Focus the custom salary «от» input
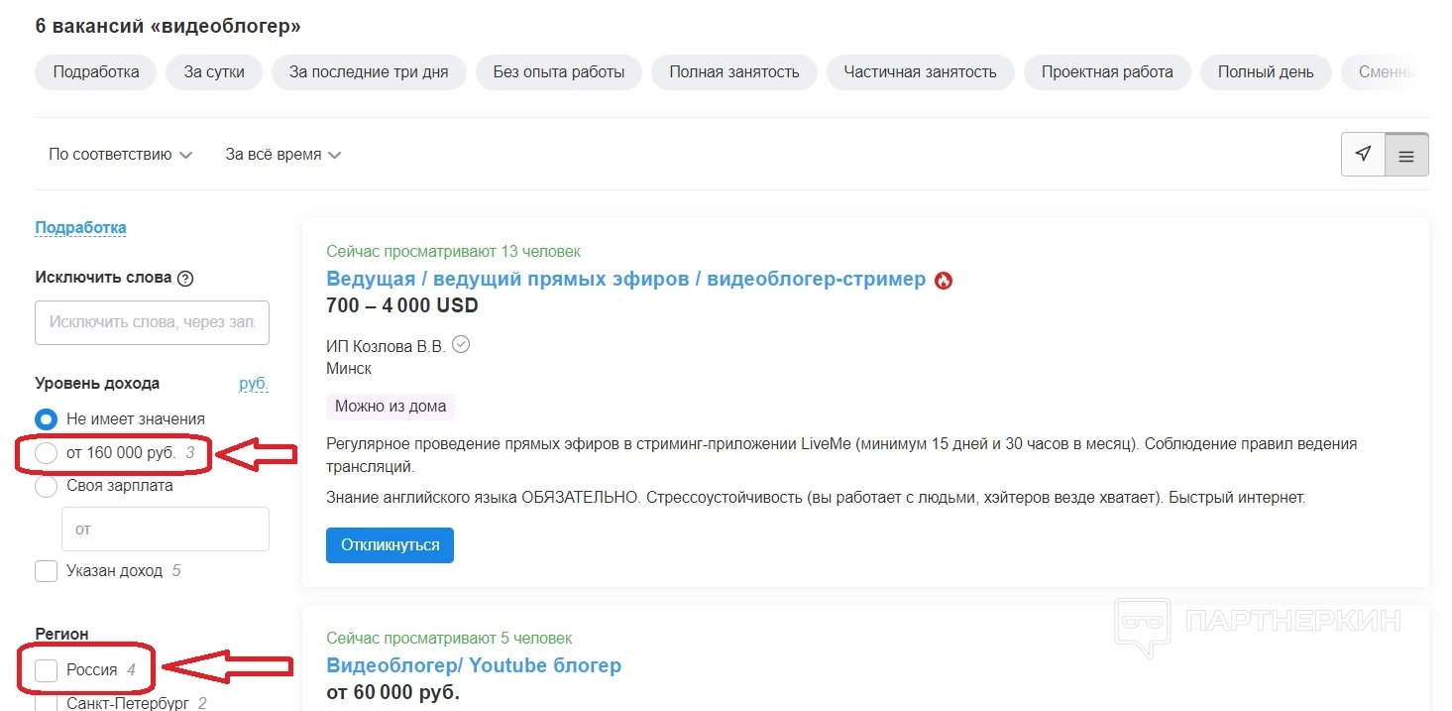 point(166,530)
